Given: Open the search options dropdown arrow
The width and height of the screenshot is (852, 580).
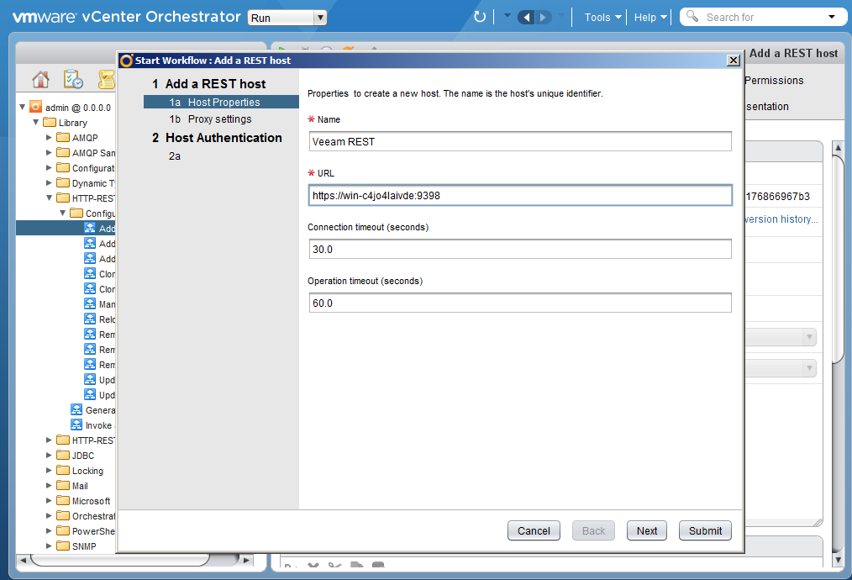Looking at the screenshot, I should pos(832,17).
